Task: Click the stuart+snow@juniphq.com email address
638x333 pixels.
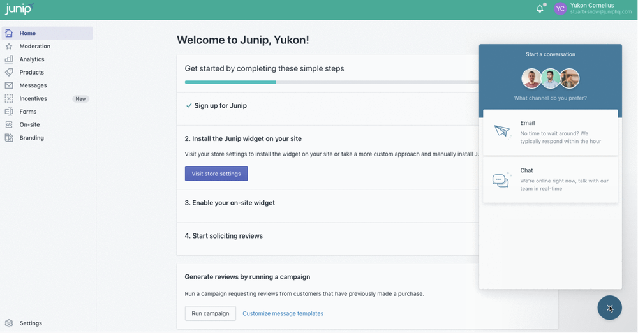Action: 600,12
